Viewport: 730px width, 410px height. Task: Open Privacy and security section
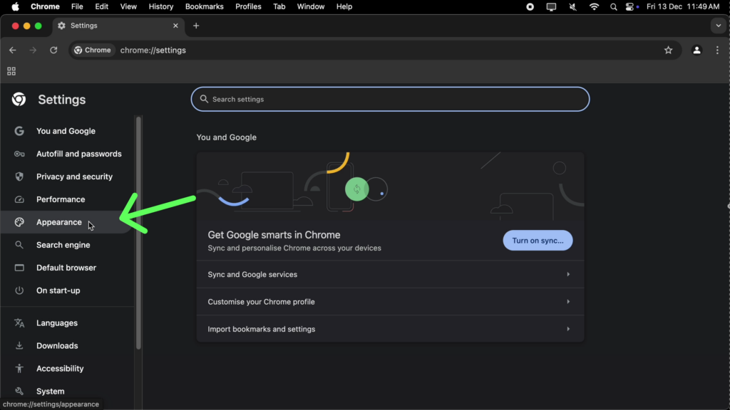pos(66,177)
